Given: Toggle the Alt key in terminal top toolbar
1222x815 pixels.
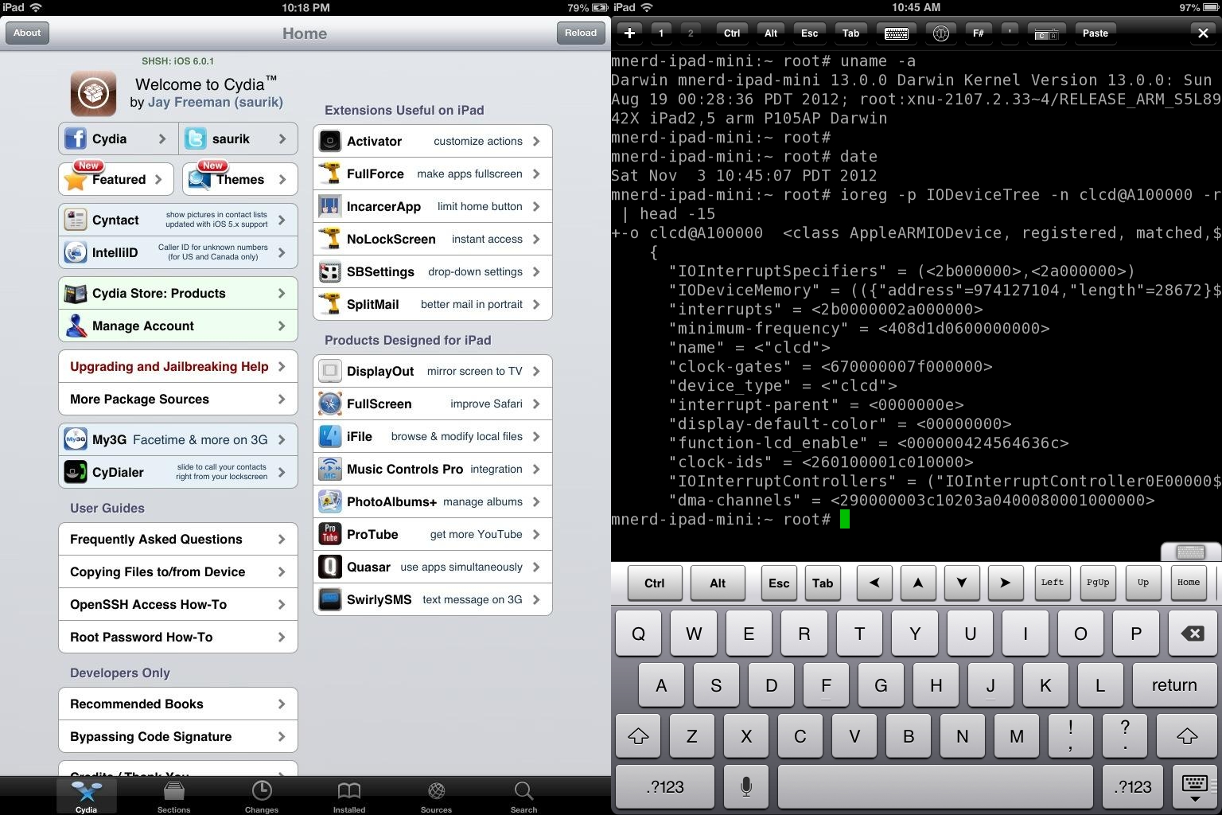Looking at the screenshot, I should pyautogui.click(x=771, y=33).
